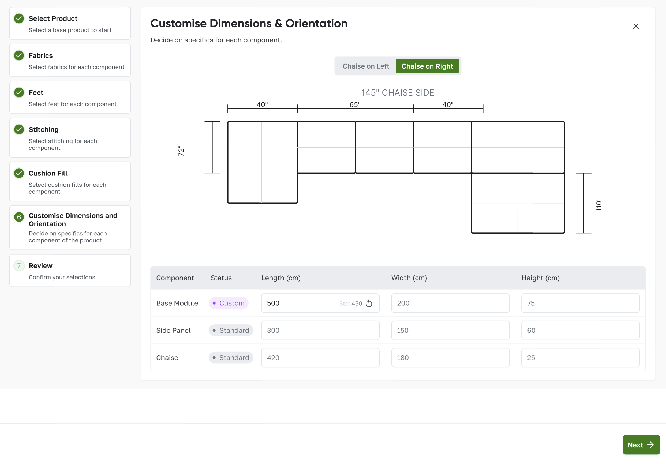Image resolution: width=666 pixels, height=464 pixels.
Task: Click the Cushion Fill checkmark icon
Action: point(19,173)
